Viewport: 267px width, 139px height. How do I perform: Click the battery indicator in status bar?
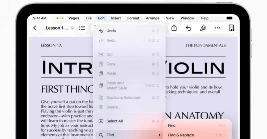[229, 18]
